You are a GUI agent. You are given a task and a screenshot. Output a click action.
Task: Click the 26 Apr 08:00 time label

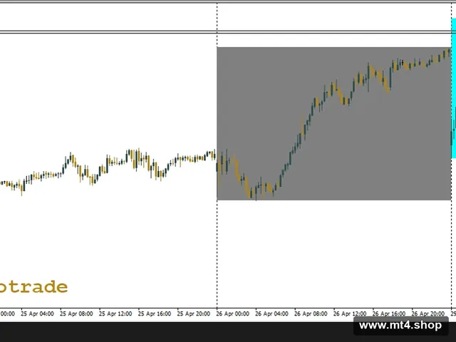click(311, 313)
